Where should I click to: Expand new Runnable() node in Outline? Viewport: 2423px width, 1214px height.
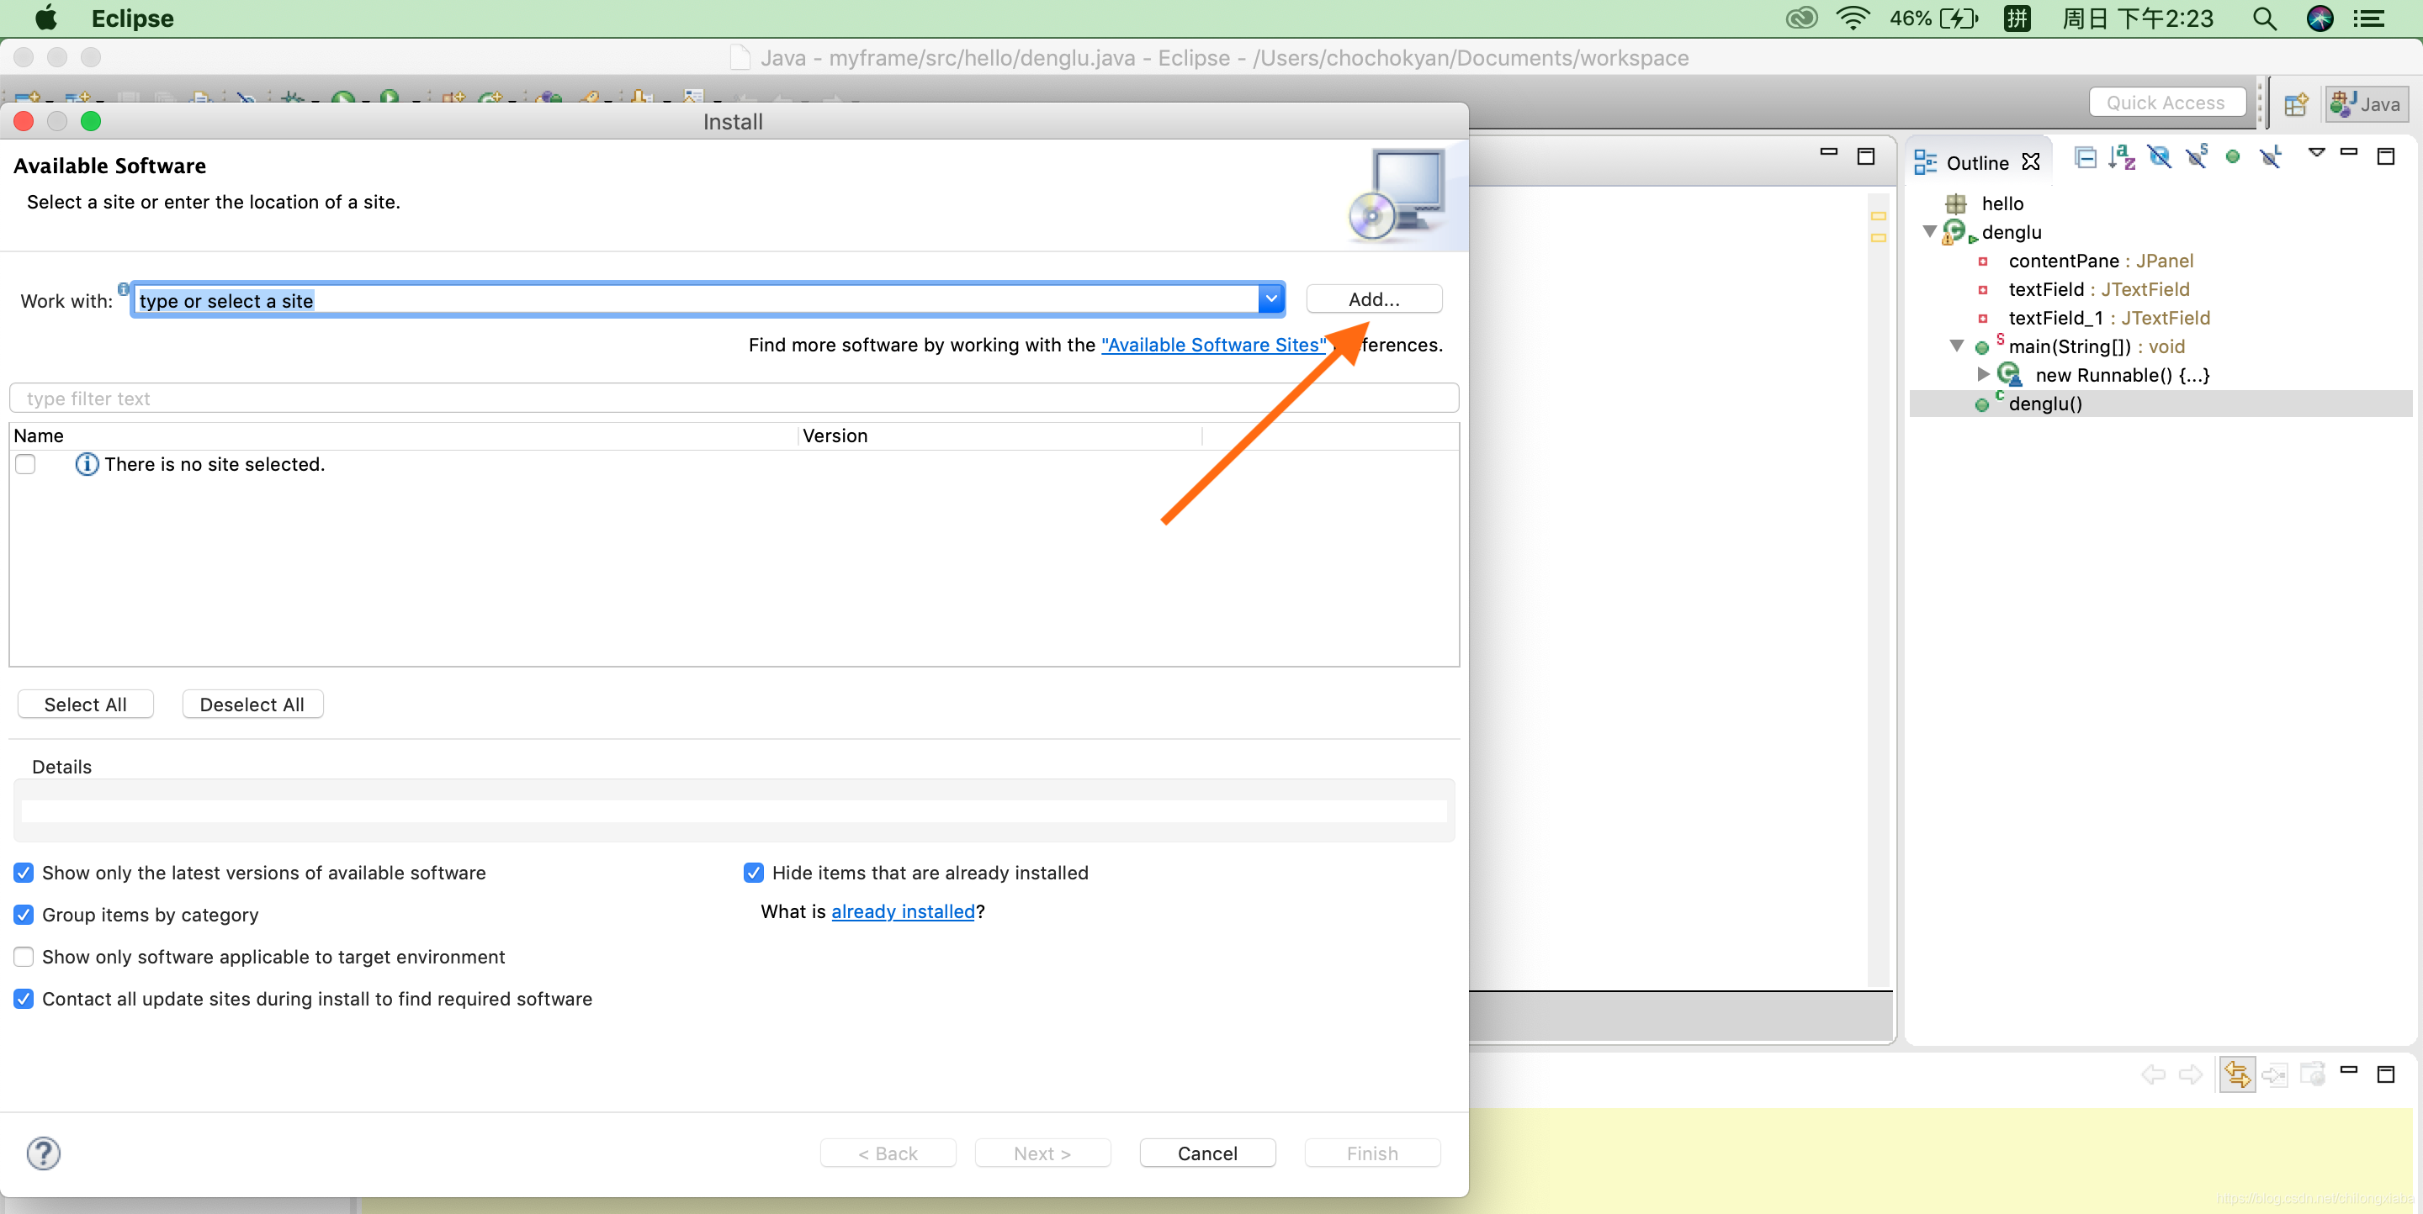coord(1983,374)
